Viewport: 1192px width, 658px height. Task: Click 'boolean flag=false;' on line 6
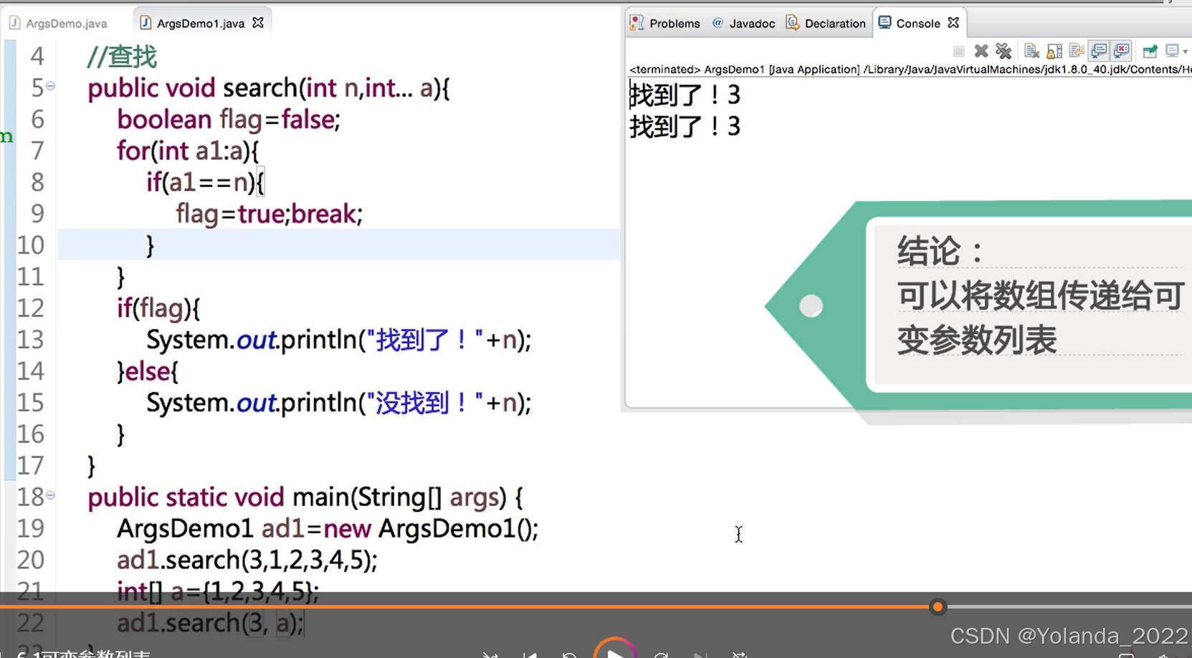tap(229, 120)
